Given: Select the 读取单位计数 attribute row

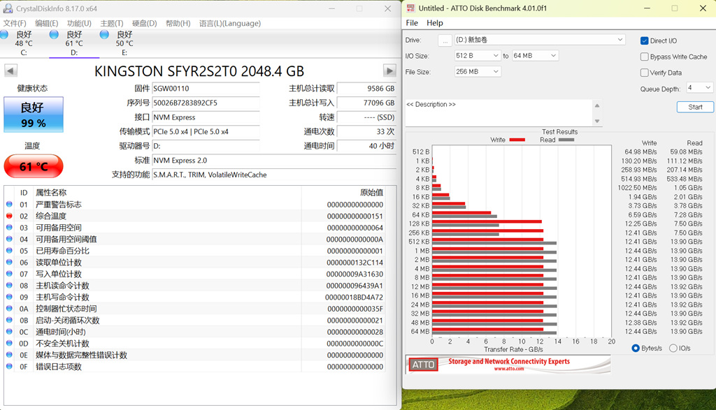Looking at the screenshot, I should pos(195,262).
